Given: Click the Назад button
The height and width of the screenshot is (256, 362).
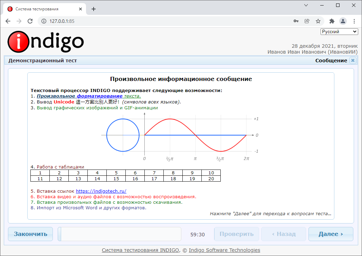Looking at the screenshot, I should click(x=284, y=234).
